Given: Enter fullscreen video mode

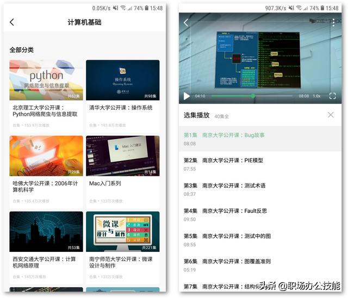Looking at the screenshot, I should coord(332,96).
